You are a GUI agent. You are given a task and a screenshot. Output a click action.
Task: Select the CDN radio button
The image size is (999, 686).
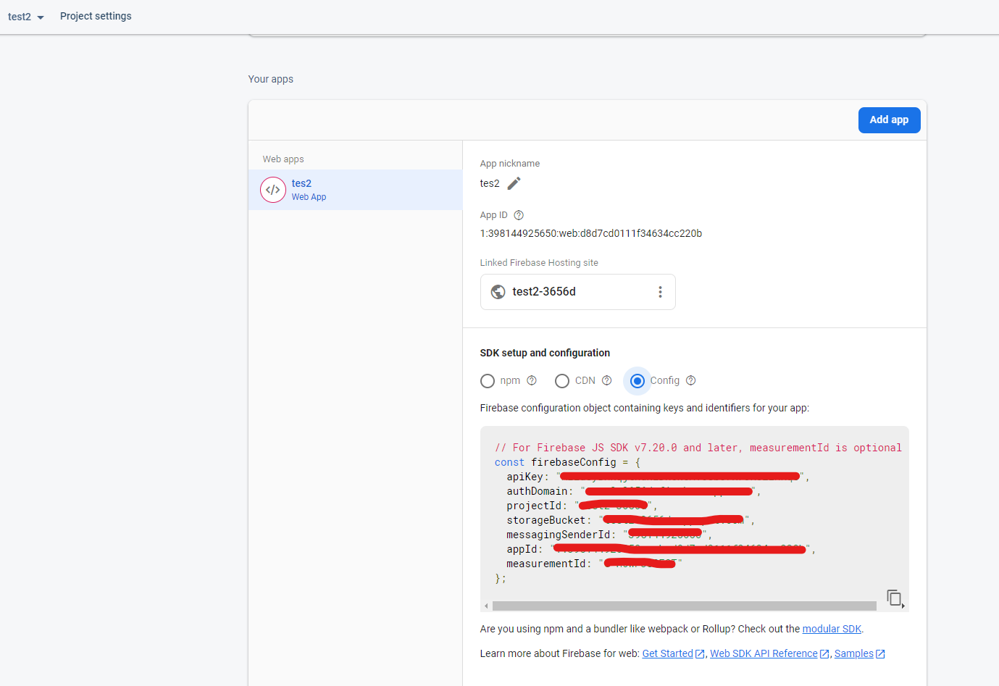point(562,380)
